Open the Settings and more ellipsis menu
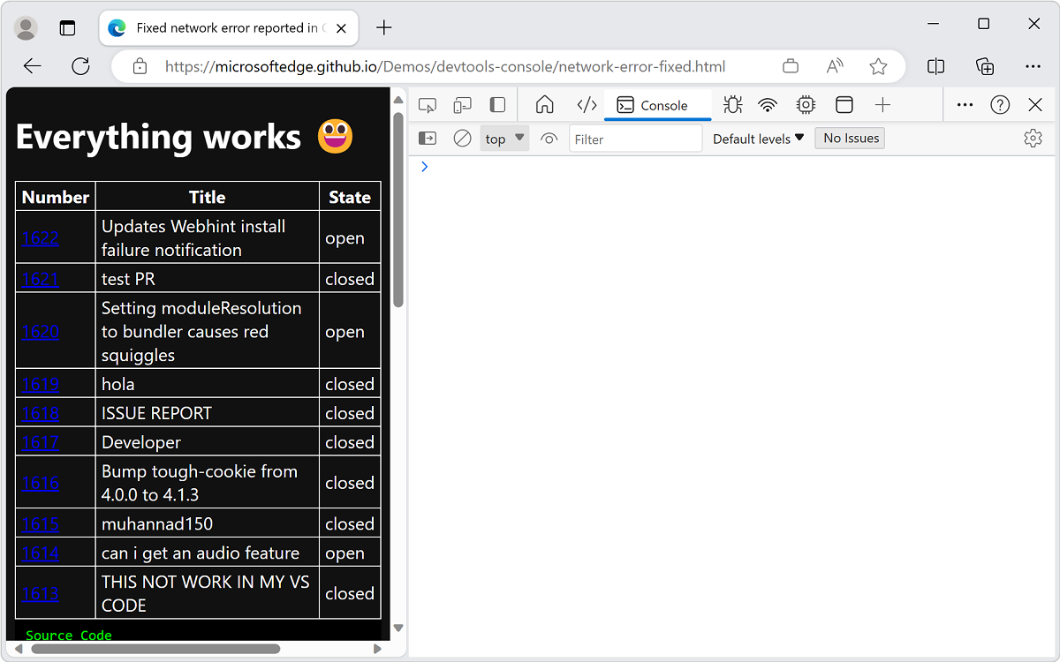This screenshot has width=1060, height=662. click(x=1033, y=65)
